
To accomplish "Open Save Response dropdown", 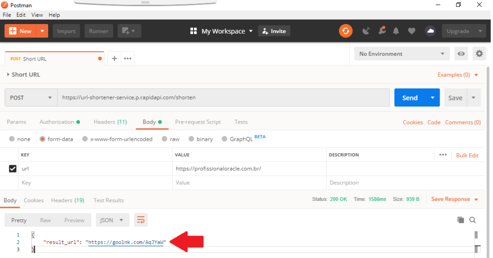I will coord(454,199).
